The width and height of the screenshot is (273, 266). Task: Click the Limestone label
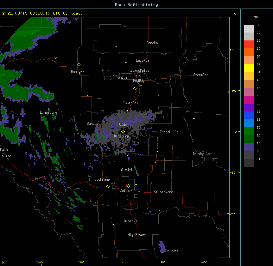pyautogui.click(x=48, y=112)
